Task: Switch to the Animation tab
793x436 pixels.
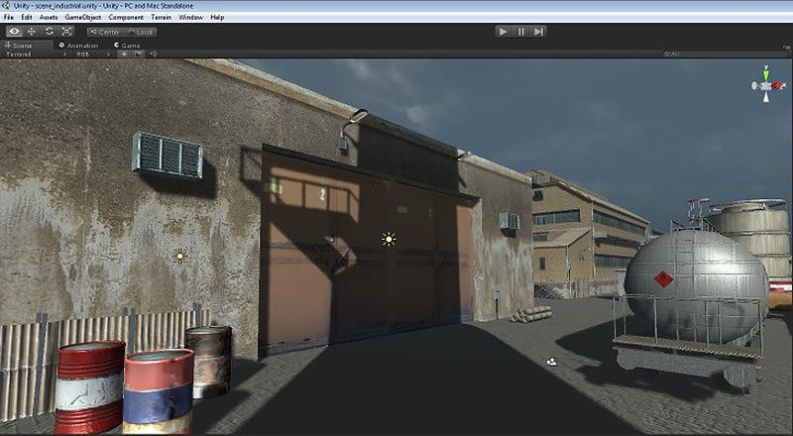Action: pyautogui.click(x=79, y=46)
